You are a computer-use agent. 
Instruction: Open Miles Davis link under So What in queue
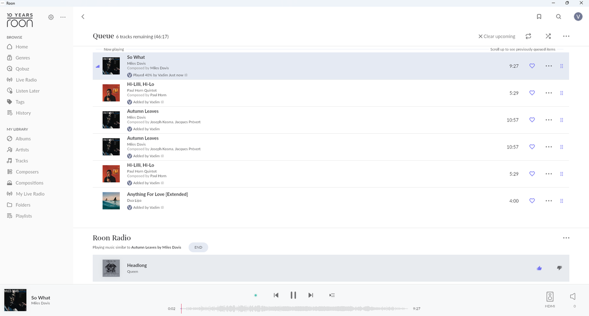click(x=136, y=63)
